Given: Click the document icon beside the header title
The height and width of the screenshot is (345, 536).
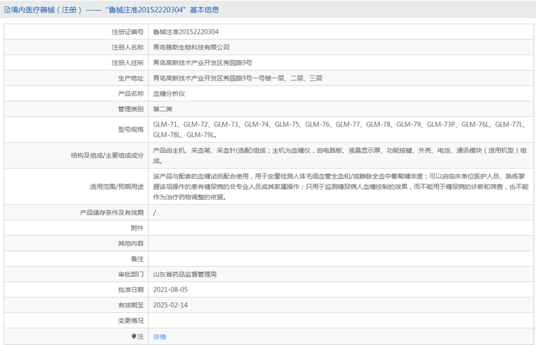Looking at the screenshot, I should [x=7, y=9].
